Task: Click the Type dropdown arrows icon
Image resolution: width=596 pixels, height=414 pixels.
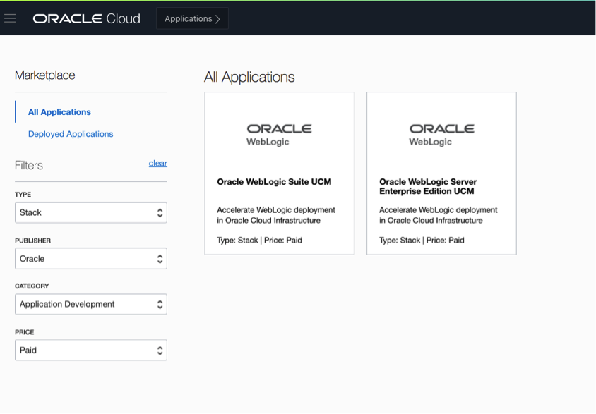Action: click(160, 212)
